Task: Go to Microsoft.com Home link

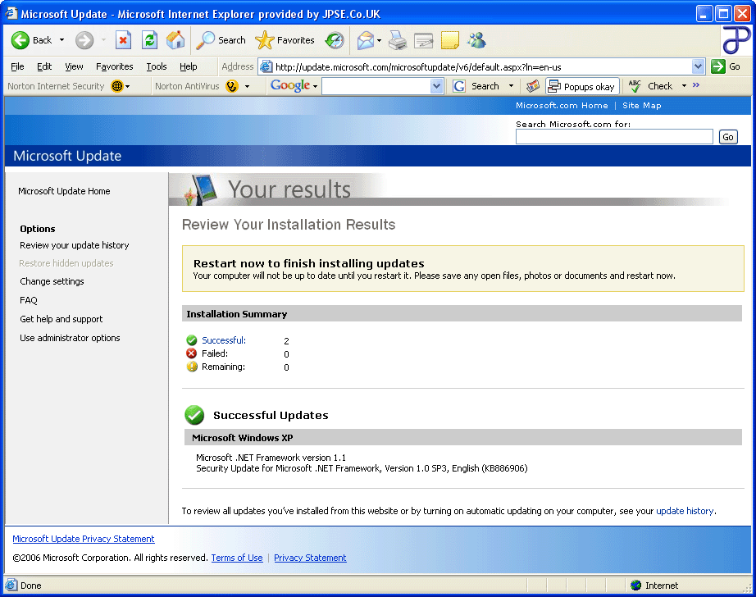Action: tap(562, 106)
